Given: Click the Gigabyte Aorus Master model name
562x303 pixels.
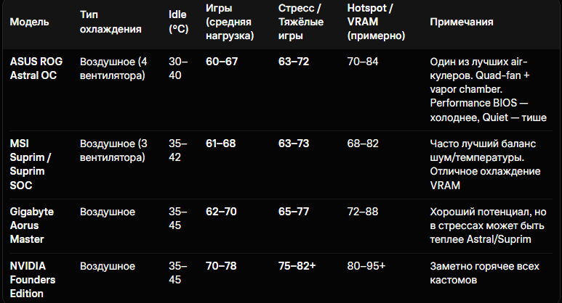Looking at the screenshot, I should point(31,225).
